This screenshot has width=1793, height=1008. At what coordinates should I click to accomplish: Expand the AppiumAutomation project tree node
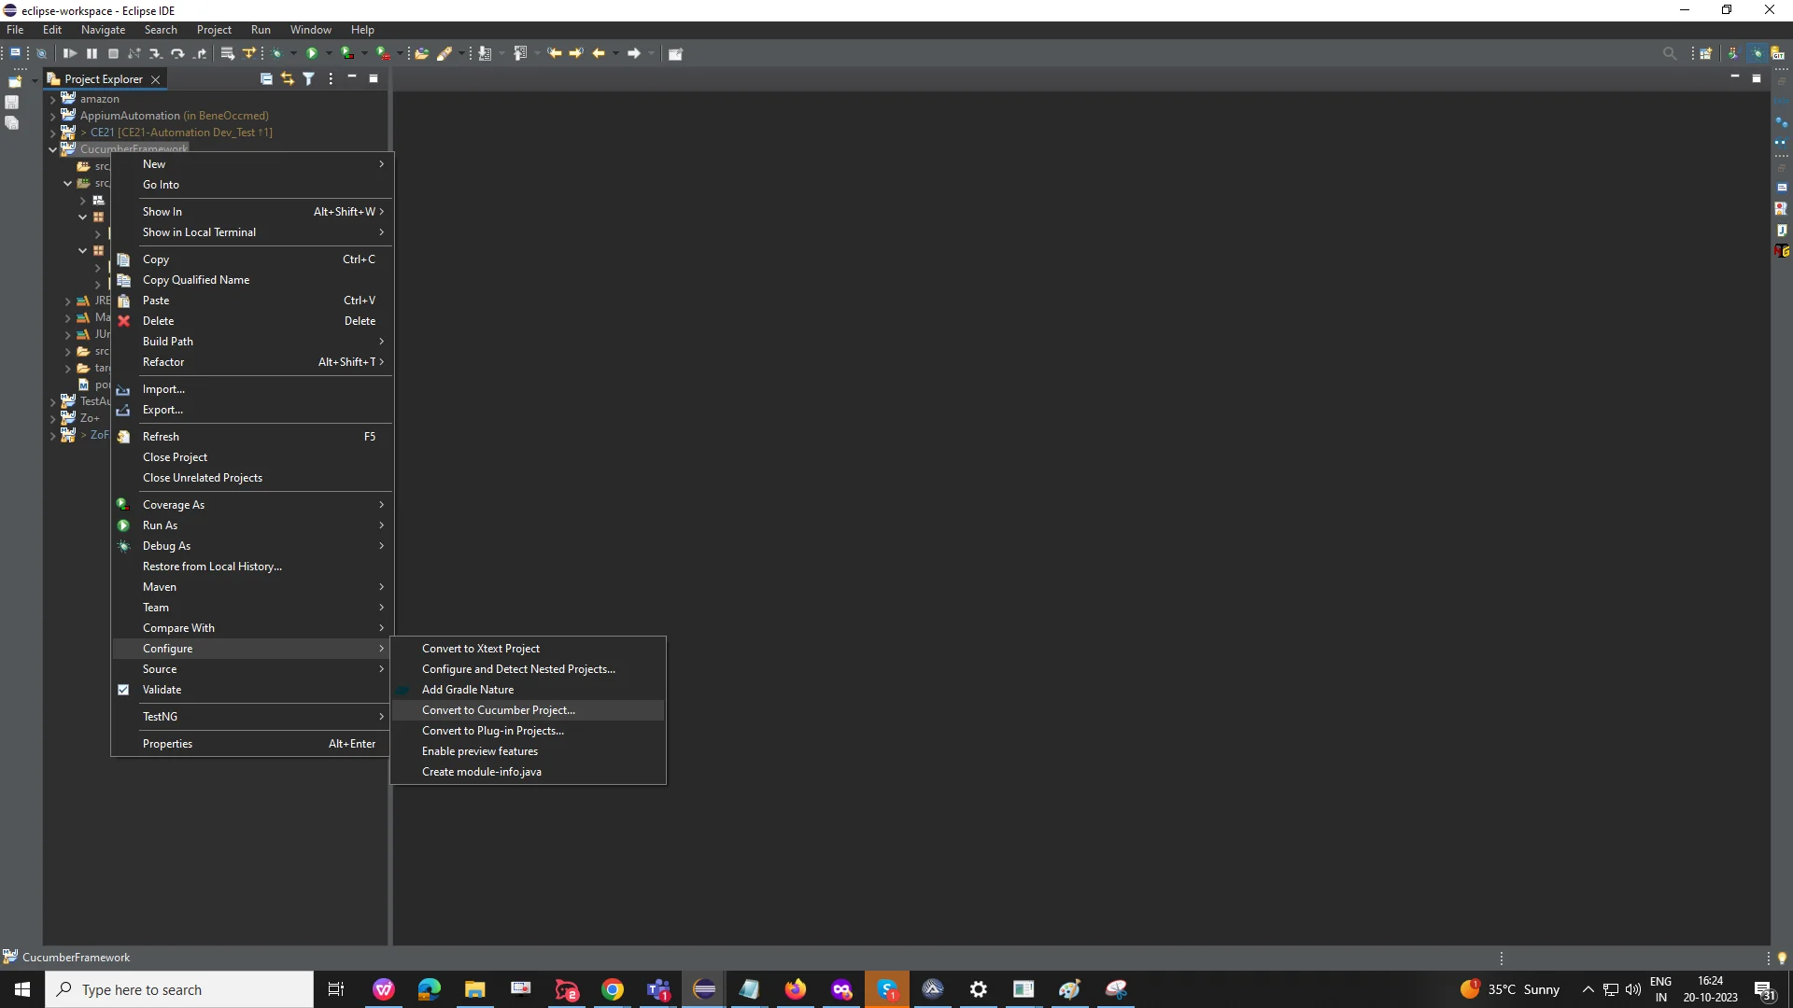pyautogui.click(x=53, y=116)
